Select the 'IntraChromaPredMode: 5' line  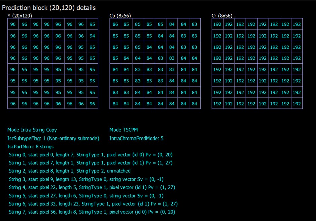136,139
